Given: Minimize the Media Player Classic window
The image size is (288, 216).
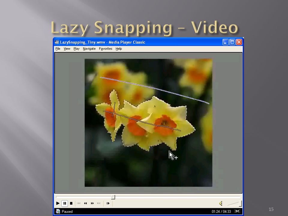Looking at the screenshot, I should [225, 42].
